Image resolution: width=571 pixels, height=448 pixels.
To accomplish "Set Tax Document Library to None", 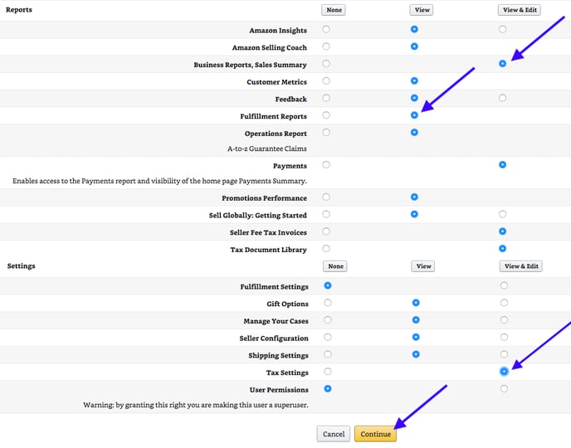I will coord(326,249).
